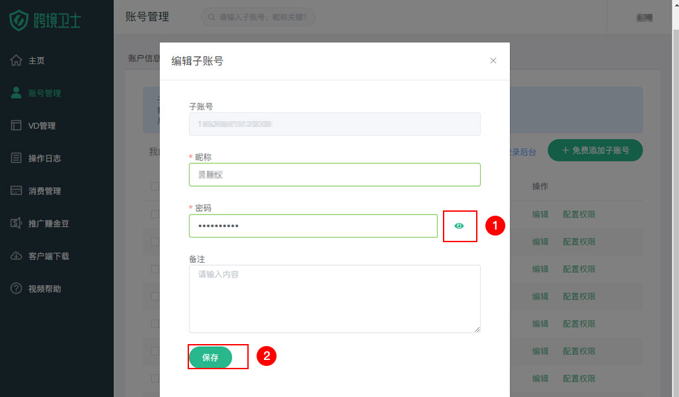
Task: Click the 保存 save button
Action: point(210,357)
